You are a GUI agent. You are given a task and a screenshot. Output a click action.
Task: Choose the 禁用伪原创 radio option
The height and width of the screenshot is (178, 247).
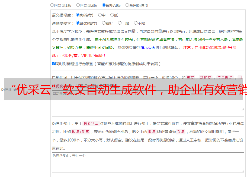point(127,5)
